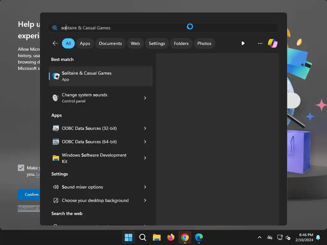Click the Microsoft Privacy link in background page
327x245 pixels.
pos(29,208)
